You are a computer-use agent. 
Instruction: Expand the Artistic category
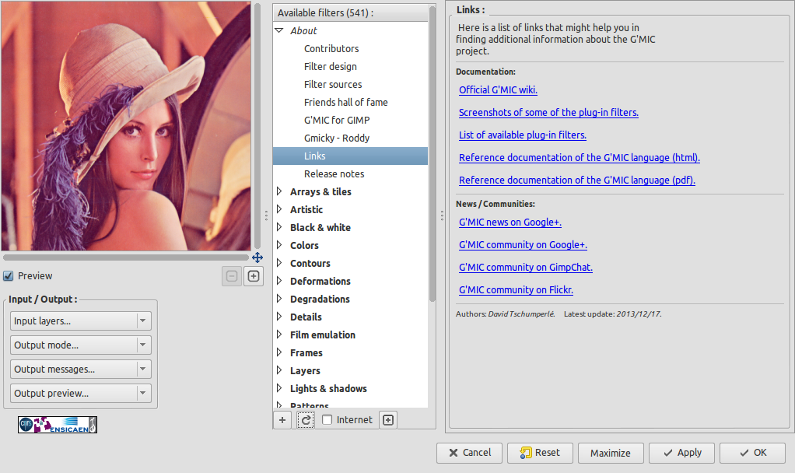point(279,209)
